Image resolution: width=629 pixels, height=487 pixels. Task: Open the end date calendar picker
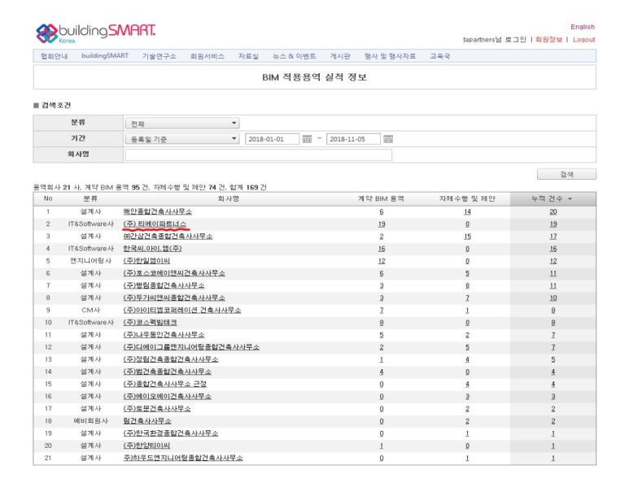click(x=388, y=139)
